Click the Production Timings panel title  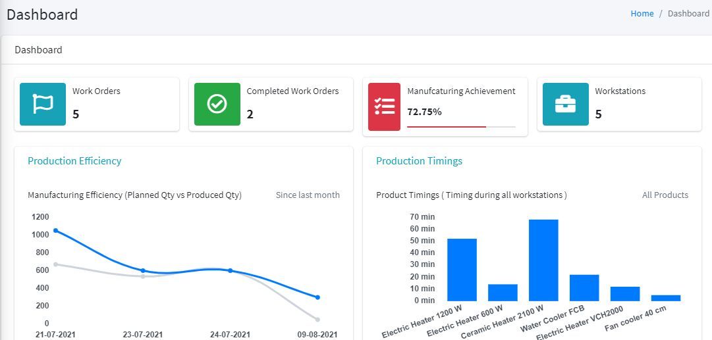(x=419, y=161)
